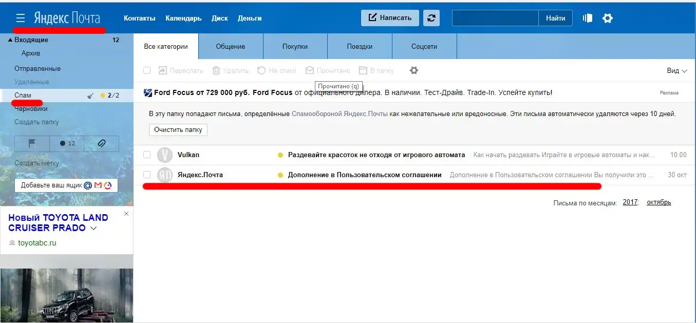696x323 pixels.
Task: Click the broom icon next to Спам
Action: (91, 96)
